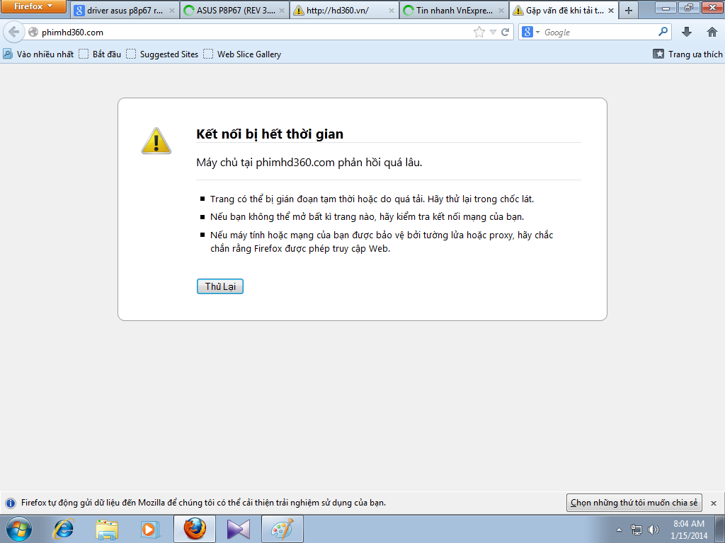Open Windows Media Player on taskbar
The image size is (725, 543).
(150, 529)
